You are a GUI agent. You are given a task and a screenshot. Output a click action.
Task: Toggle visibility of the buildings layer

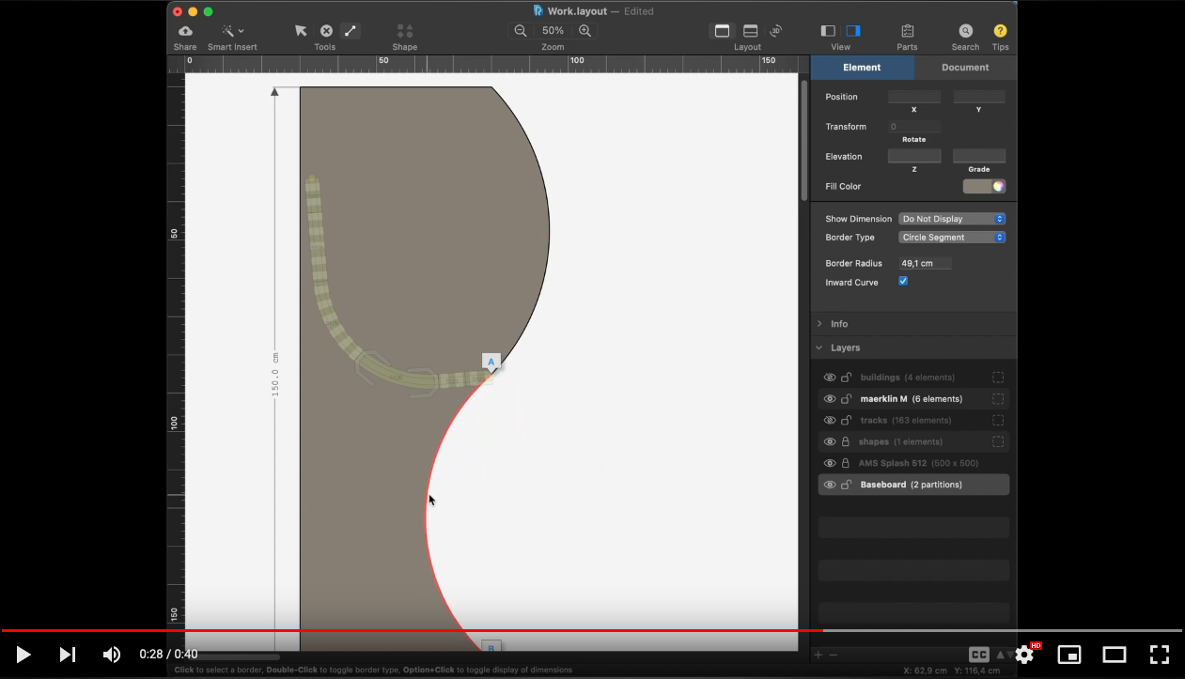830,378
